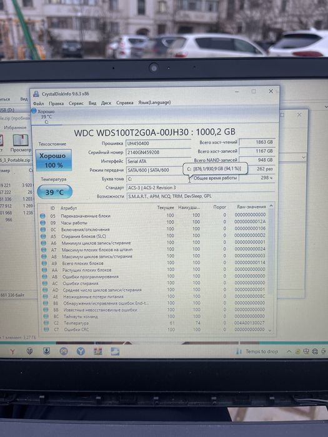Image resolution: width=328 pixels, height=437 pixels.
Task: Open the colorful tiles taskbar icon
Action: pos(97,351)
